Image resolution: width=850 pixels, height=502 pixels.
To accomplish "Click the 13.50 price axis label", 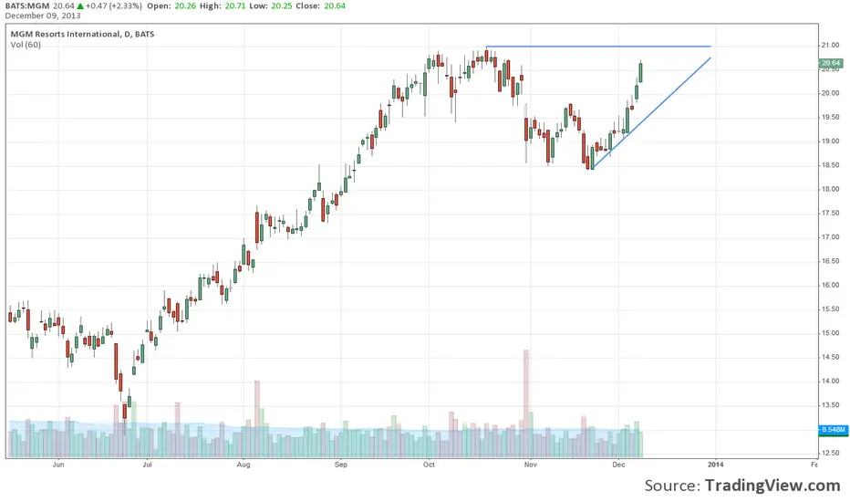I will (x=830, y=405).
